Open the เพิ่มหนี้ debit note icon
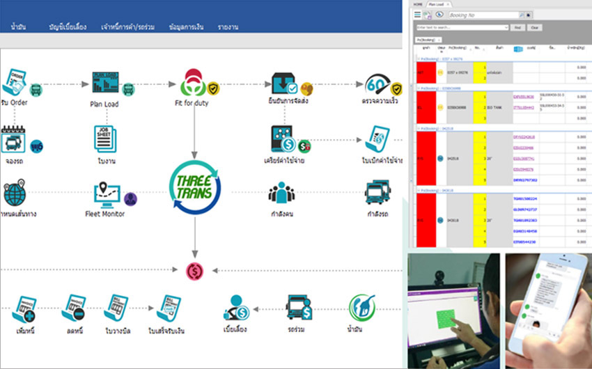Viewport: 592px width, 369px height. [x=24, y=309]
